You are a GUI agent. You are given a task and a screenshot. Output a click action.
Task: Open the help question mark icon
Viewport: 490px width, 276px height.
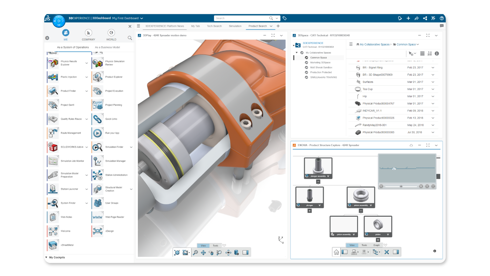tap(442, 18)
